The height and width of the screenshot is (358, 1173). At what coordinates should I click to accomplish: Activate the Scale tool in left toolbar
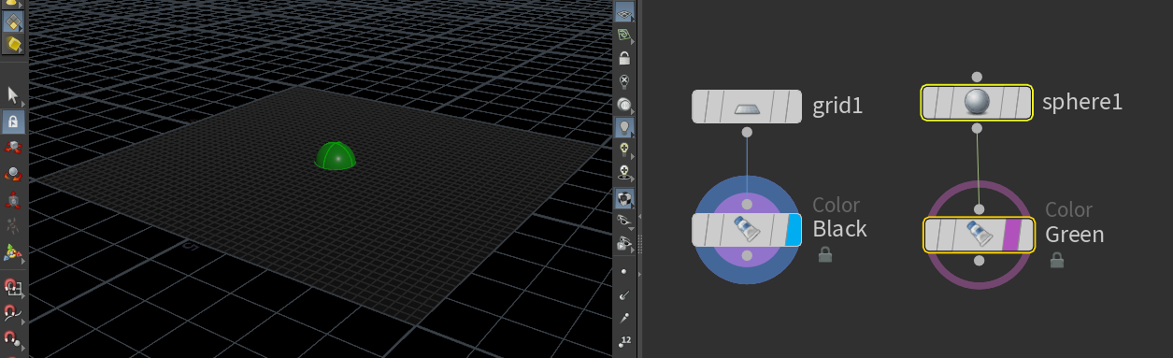tap(13, 200)
